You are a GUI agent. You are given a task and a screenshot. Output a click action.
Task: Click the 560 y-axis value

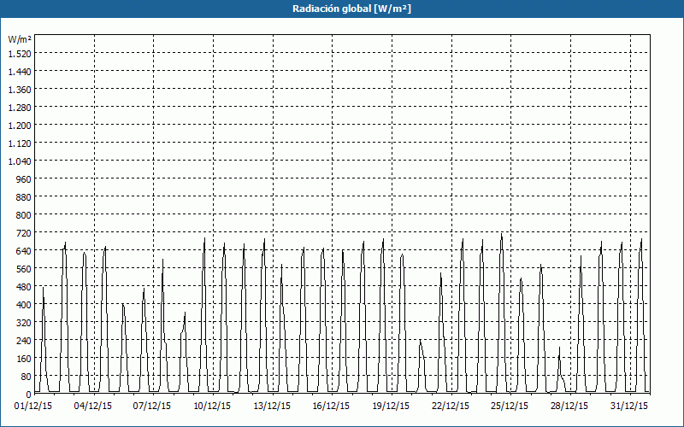click(x=24, y=269)
